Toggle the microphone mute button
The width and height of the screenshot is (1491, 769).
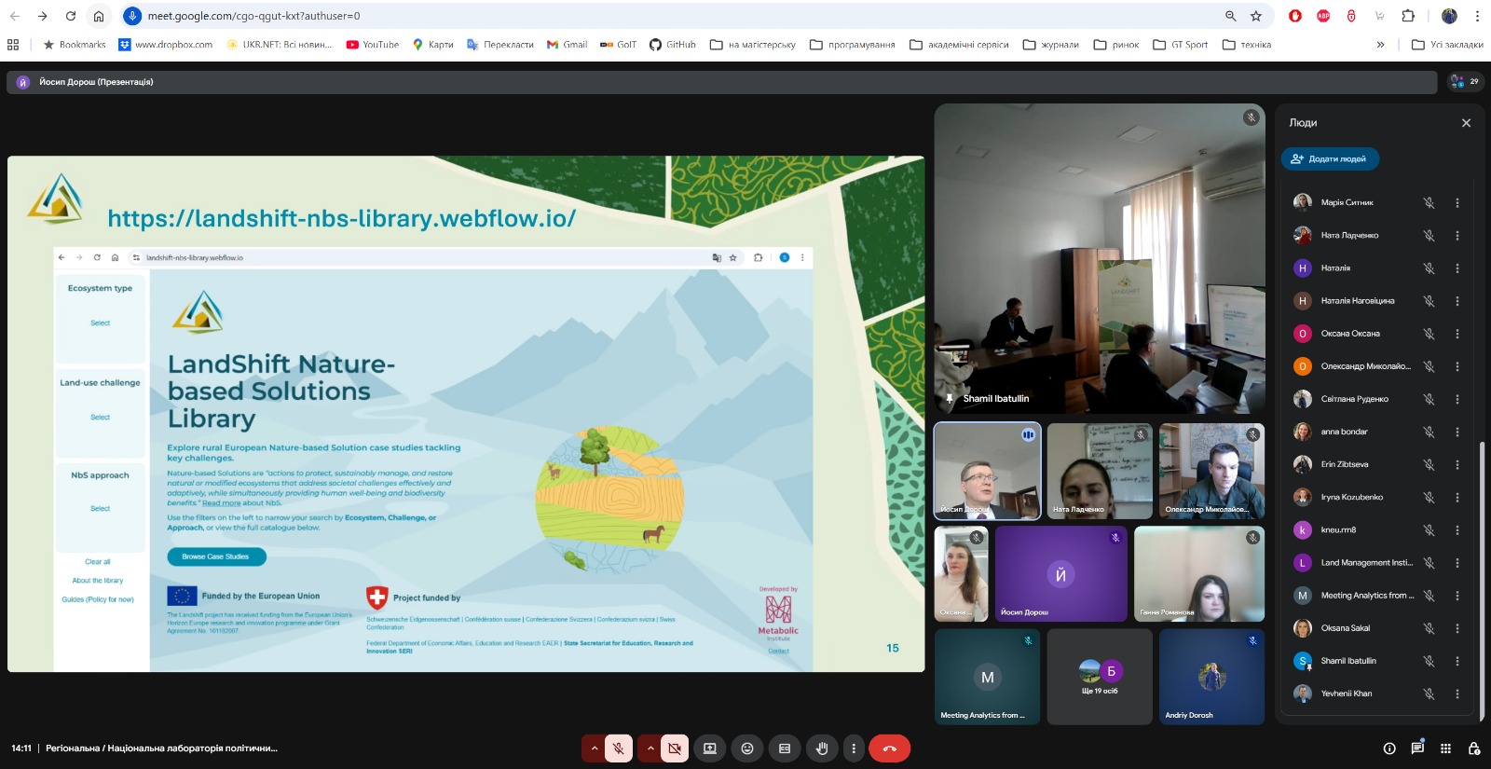[x=618, y=748]
